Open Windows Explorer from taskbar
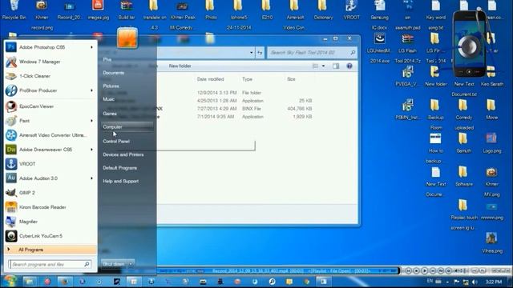 coord(29,281)
